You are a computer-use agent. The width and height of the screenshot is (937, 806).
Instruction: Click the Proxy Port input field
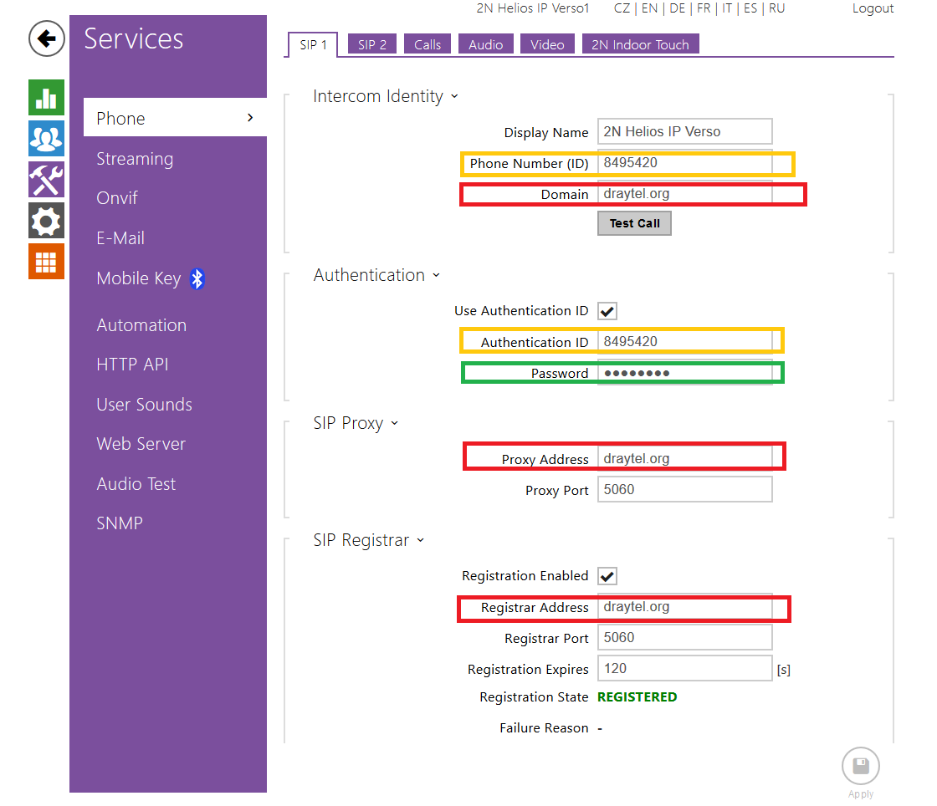point(684,490)
